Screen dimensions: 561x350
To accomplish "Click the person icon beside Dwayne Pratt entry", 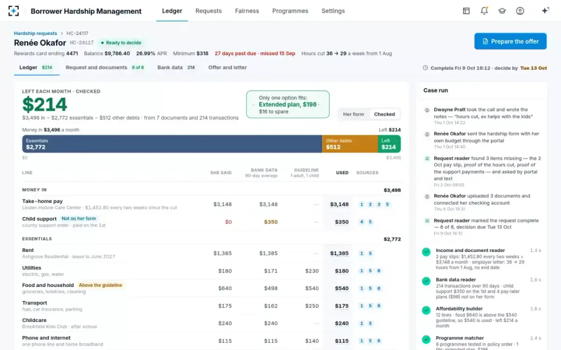I will pyautogui.click(x=427, y=110).
